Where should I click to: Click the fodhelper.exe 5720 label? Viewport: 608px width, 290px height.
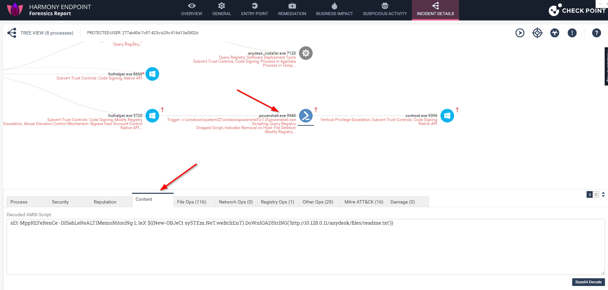125,116
